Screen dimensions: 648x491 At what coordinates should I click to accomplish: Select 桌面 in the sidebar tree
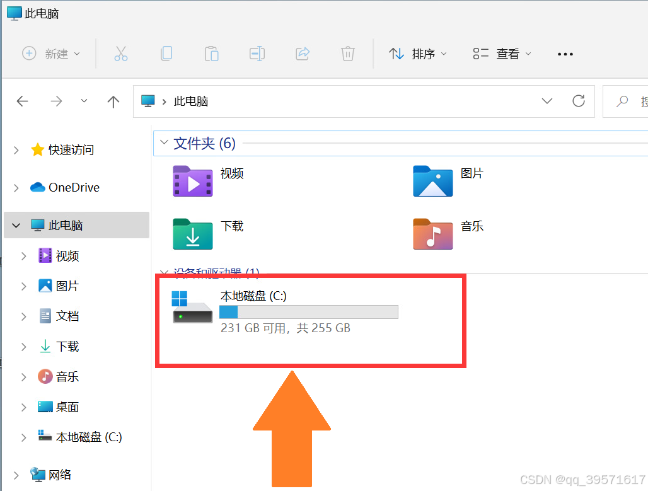point(58,407)
